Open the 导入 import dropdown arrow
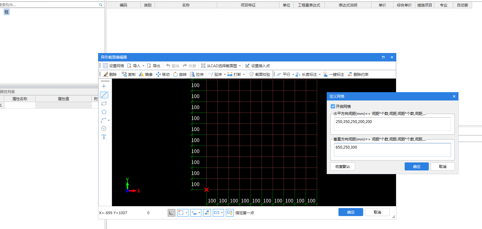Viewport: 482px width, 229px height. click(x=143, y=66)
